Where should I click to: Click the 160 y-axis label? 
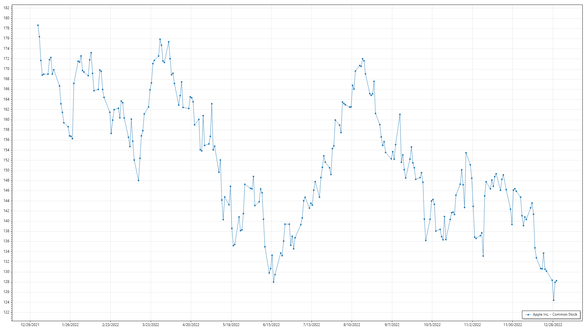[x=6, y=119]
